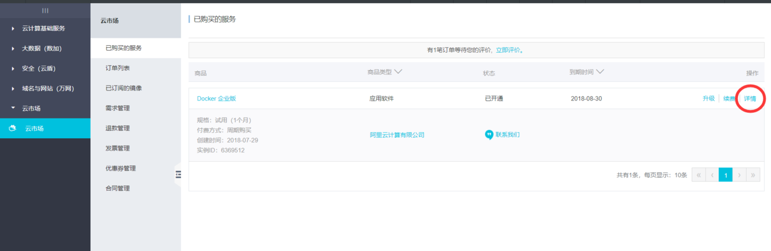Image resolution: width=771 pixels, height=251 pixels.
Task: Click 详情 for Docker 企业版
Action: click(x=750, y=99)
